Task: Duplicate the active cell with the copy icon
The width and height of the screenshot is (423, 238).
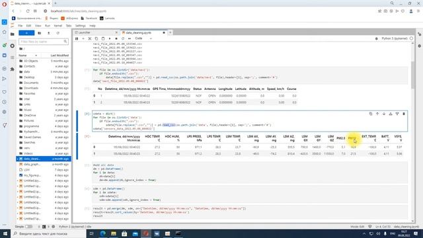Action: (371, 114)
